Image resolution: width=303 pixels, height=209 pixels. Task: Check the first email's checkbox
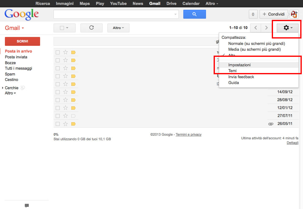(58, 52)
